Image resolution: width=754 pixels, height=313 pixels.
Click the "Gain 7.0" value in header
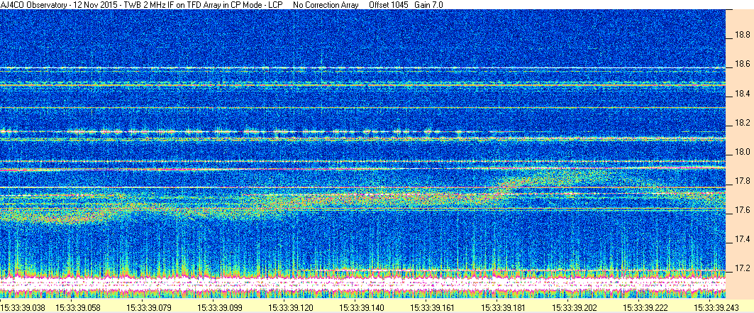click(428, 4)
